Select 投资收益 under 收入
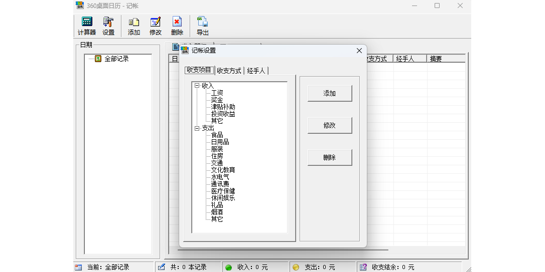The height and width of the screenshot is (272, 545). click(x=223, y=114)
